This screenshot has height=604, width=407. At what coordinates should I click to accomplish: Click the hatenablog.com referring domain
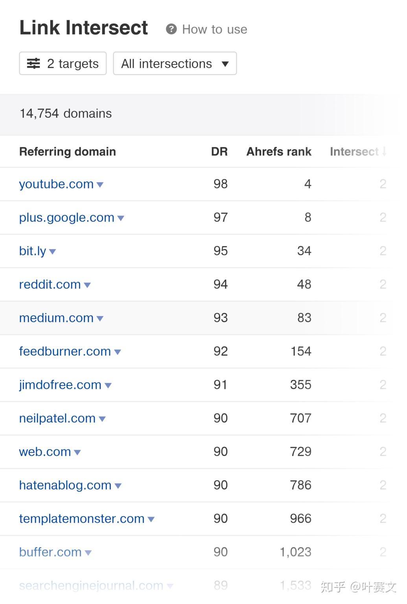click(x=65, y=485)
